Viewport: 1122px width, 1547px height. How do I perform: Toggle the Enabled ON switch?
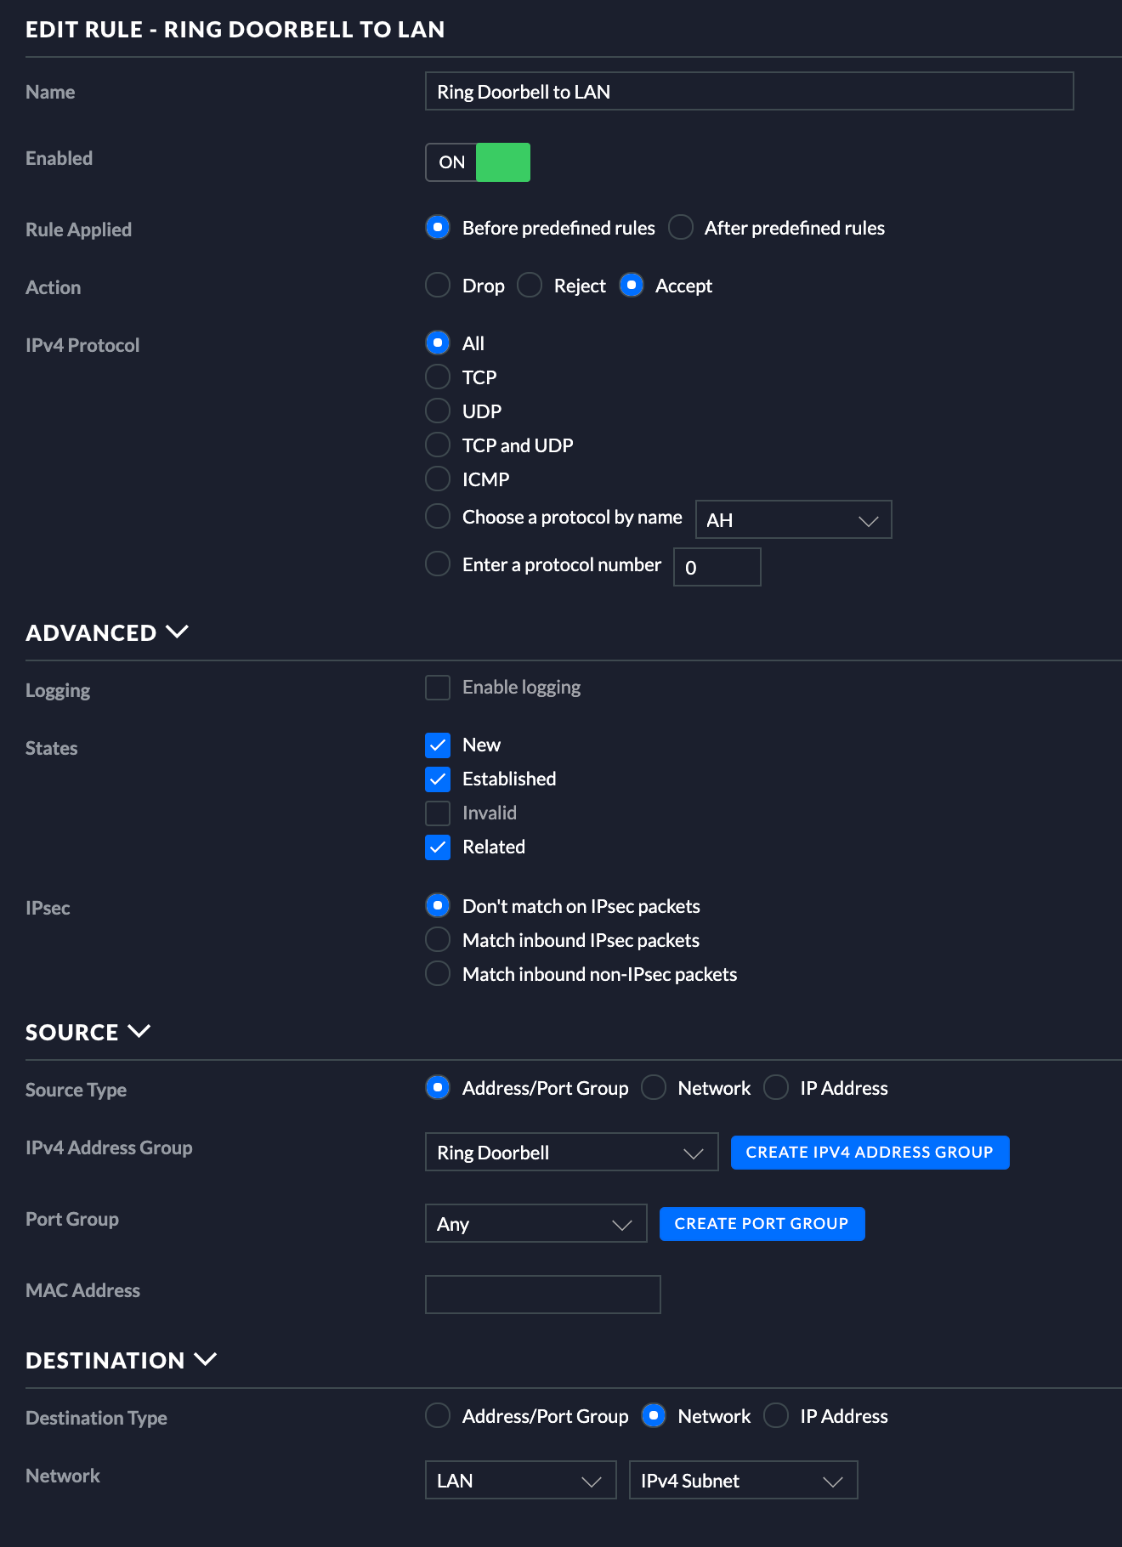(478, 162)
